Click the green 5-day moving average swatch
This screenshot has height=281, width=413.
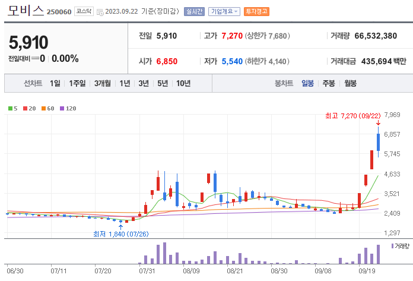pyautogui.click(x=10, y=108)
